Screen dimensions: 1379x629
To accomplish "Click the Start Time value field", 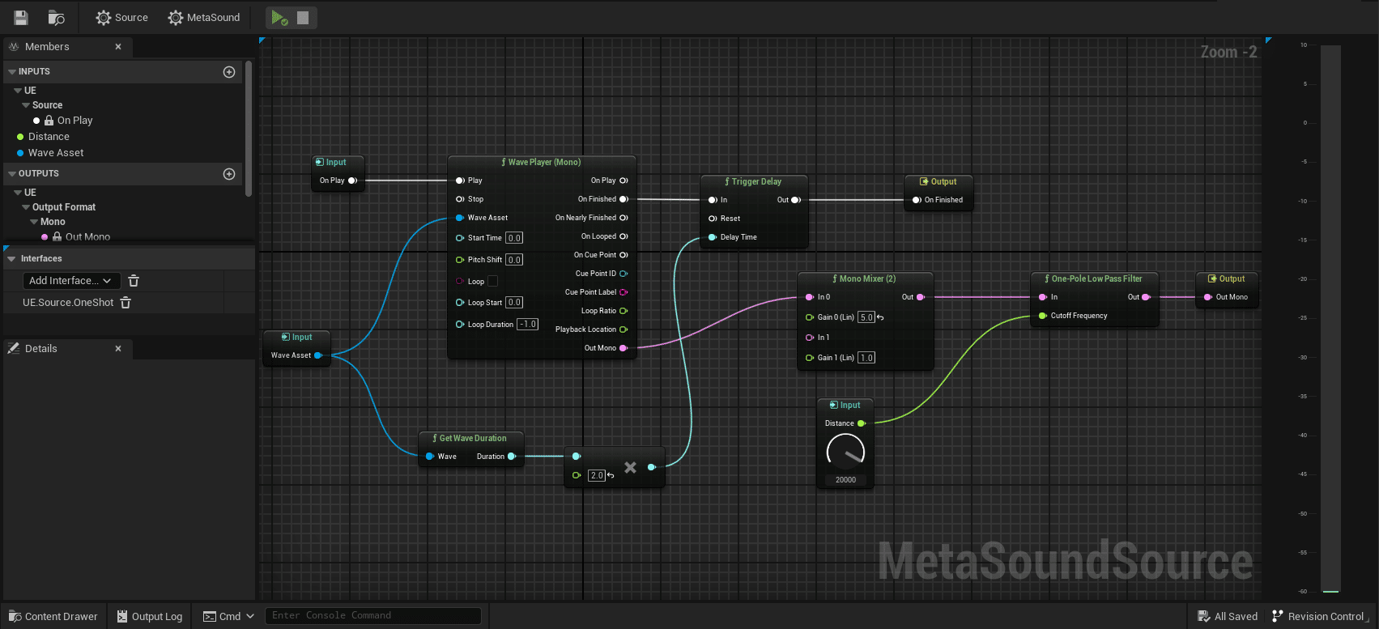I will 514,238.
